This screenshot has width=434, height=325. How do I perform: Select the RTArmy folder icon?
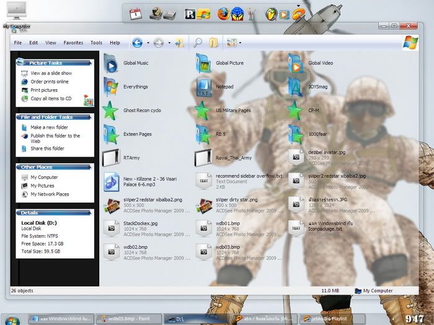coord(111,158)
